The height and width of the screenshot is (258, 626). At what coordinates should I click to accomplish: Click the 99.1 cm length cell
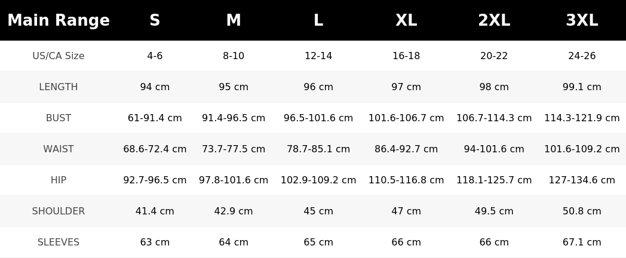point(582,87)
